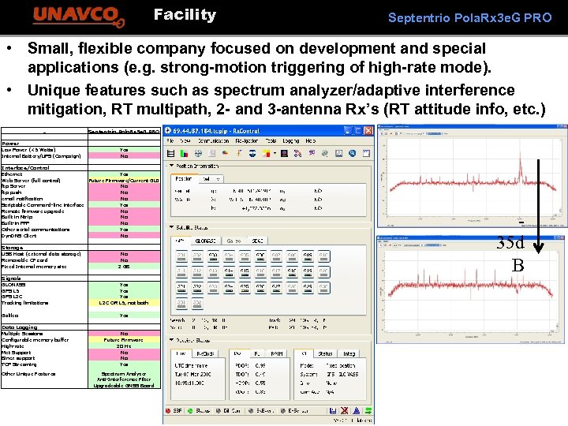The width and height of the screenshot is (568, 426).
Task: Open the Tools menu
Action: (271, 140)
